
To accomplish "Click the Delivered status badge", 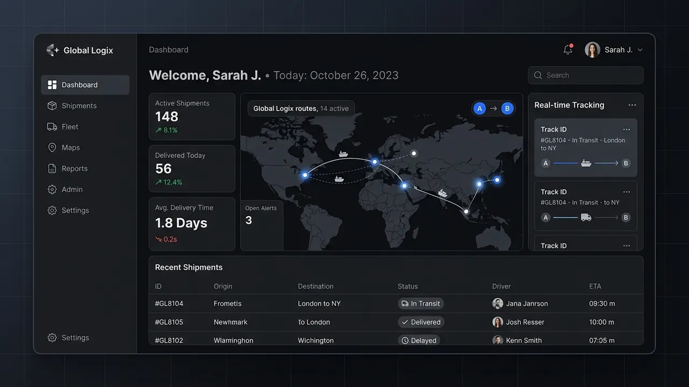I will point(421,322).
